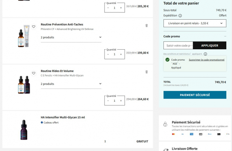Expand 2 produits under Routine Prévention Anti-Taches
Viewport: 232px width, 151px height.
click(x=71, y=37)
